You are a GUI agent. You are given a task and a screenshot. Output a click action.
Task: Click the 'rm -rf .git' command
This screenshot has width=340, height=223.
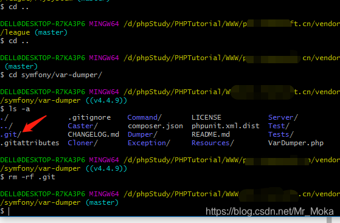[32, 177]
